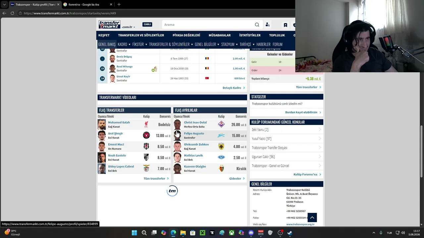Click the bookmark icon in the site header
424x238 pixels.
(285, 25)
